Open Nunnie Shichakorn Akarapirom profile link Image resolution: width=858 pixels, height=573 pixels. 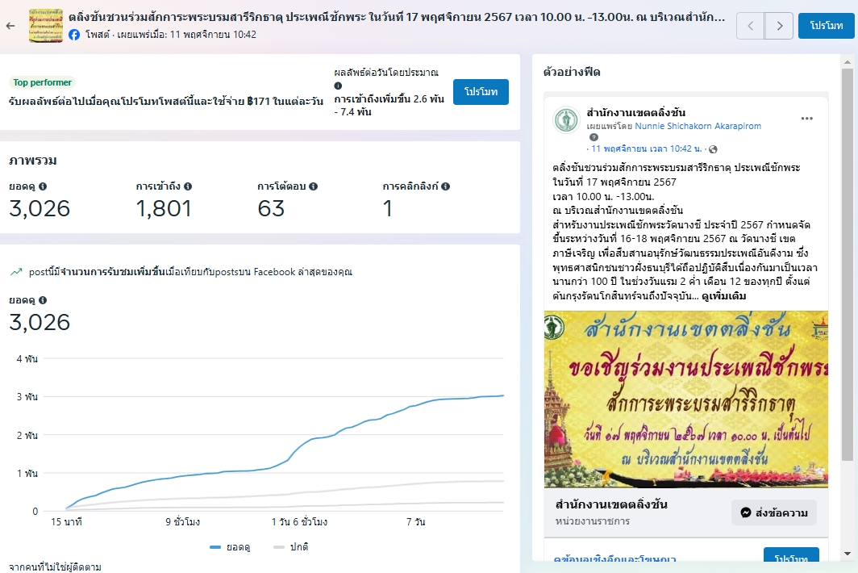[698, 127]
